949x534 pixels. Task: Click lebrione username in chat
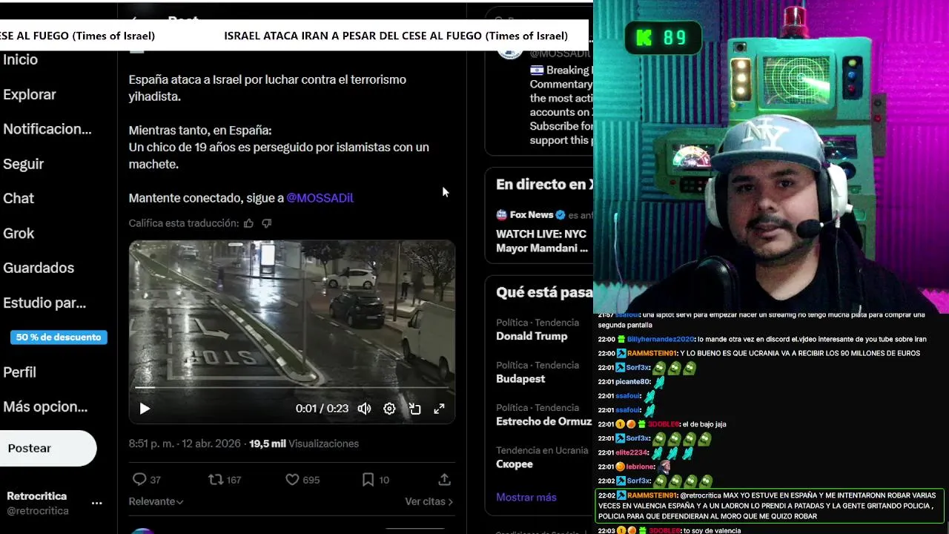click(640, 467)
